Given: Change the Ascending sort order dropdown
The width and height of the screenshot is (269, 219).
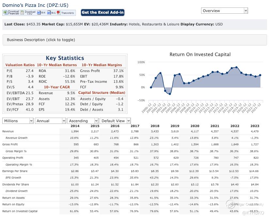Looking at the screenshot, I should click(x=83, y=121).
